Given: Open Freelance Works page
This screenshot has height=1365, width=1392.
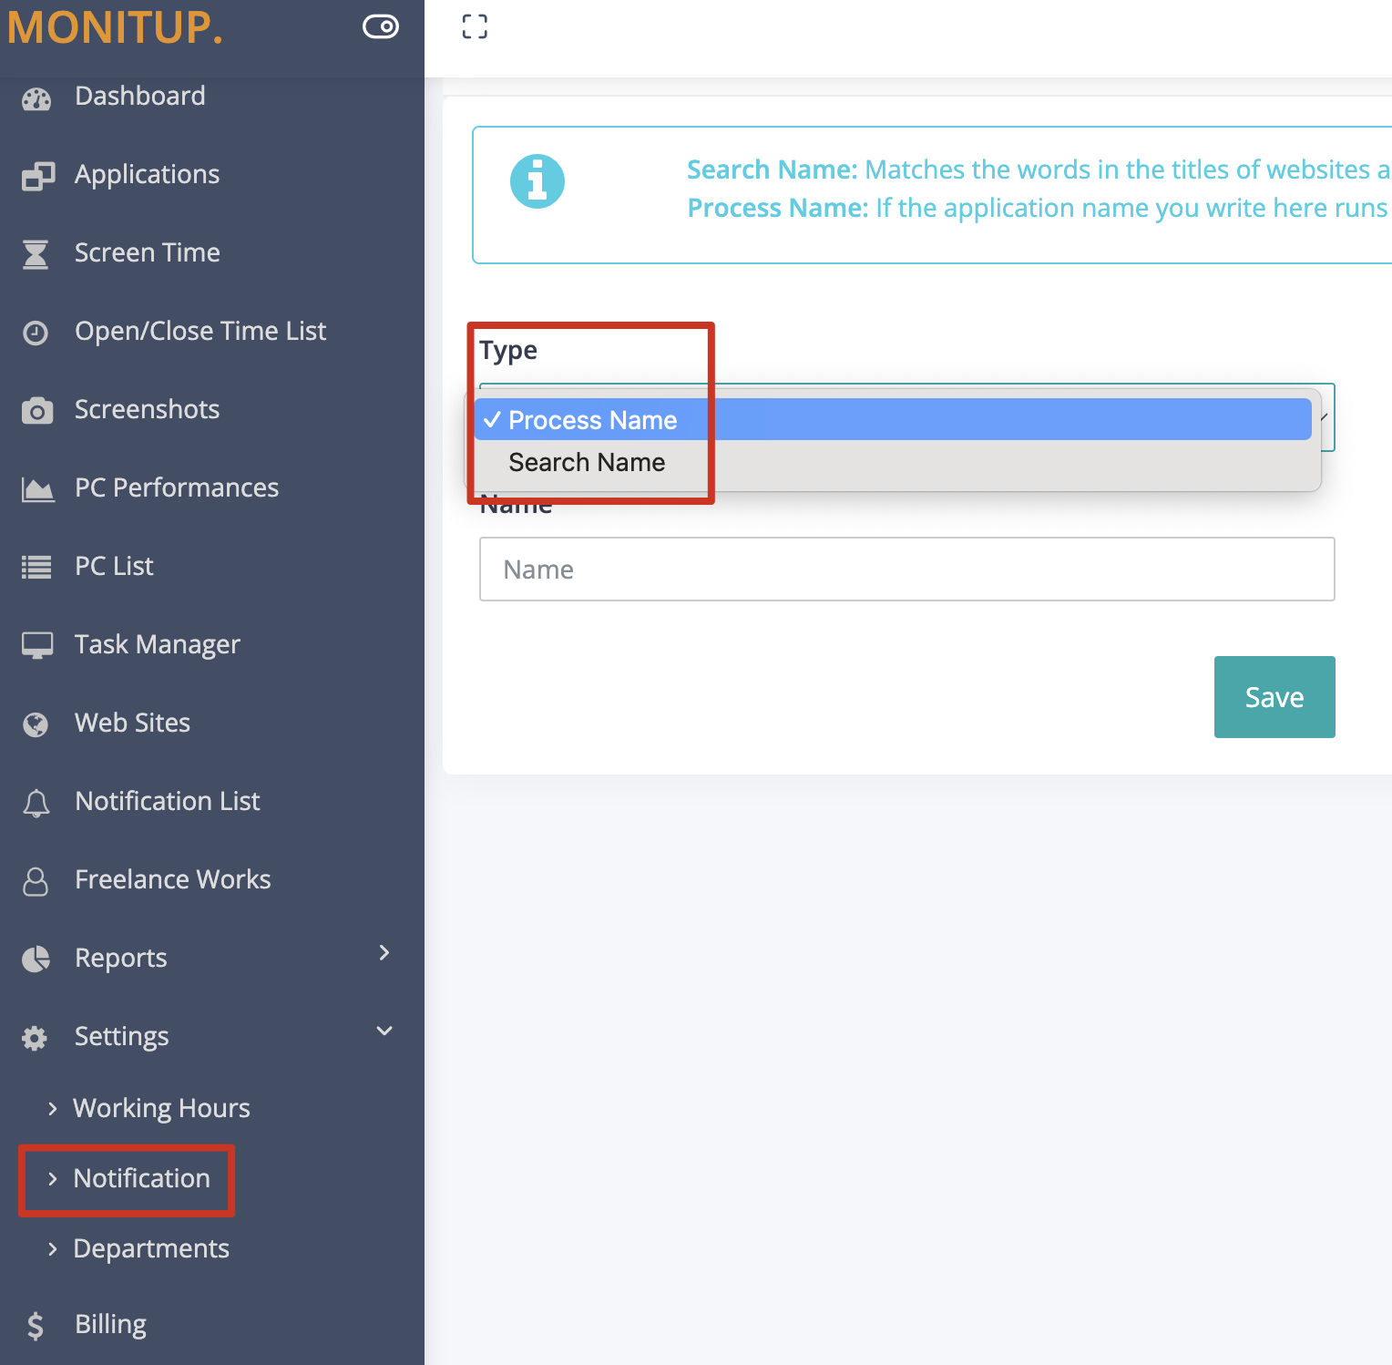Looking at the screenshot, I should coord(172,879).
